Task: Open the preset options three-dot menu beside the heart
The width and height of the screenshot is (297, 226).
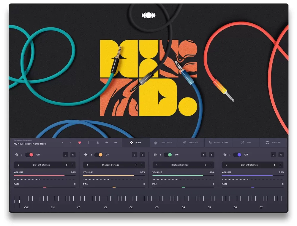Action: [89, 142]
